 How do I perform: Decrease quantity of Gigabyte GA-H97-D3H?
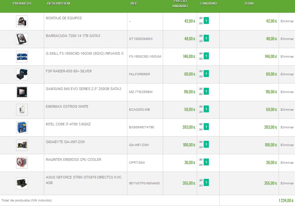coord(201,147)
